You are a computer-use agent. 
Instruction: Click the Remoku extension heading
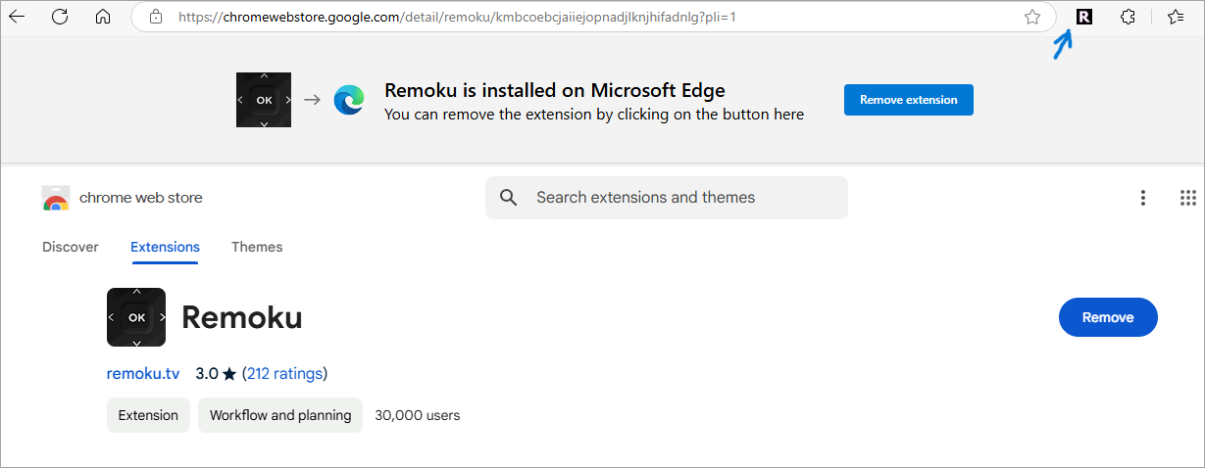[242, 317]
